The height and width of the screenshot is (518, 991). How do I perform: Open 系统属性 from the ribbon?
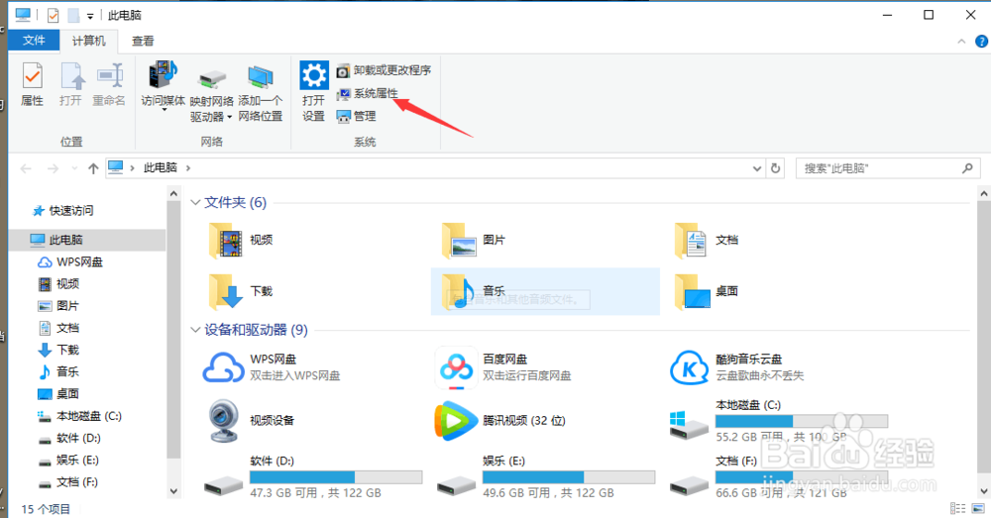[x=368, y=93]
